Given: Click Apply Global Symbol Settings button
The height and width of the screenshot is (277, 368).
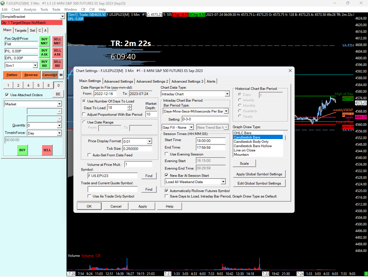Looking at the screenshot, I should (x=259, y=174).
